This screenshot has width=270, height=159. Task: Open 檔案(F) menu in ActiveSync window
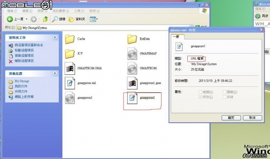[260, 9]
